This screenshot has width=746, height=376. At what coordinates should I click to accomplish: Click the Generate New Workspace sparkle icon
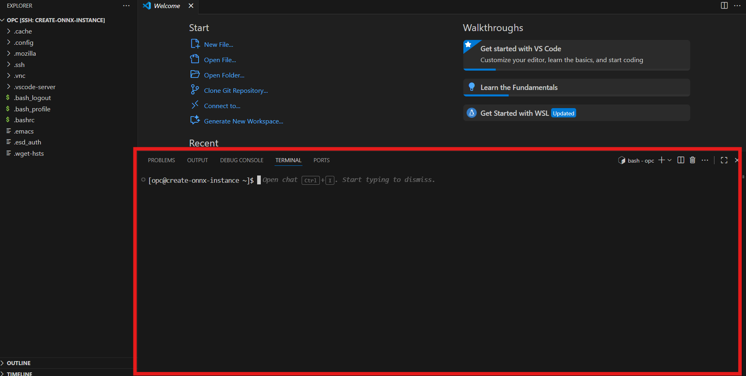click(195, 120)
